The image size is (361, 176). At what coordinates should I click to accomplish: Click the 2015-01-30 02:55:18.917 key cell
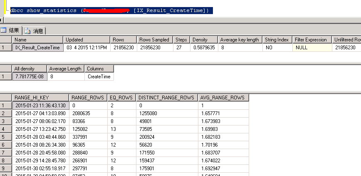(x=40, y=169)
